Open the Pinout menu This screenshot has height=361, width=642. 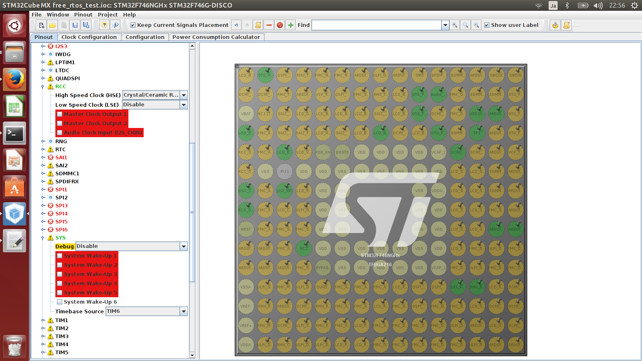pos(83,14)
